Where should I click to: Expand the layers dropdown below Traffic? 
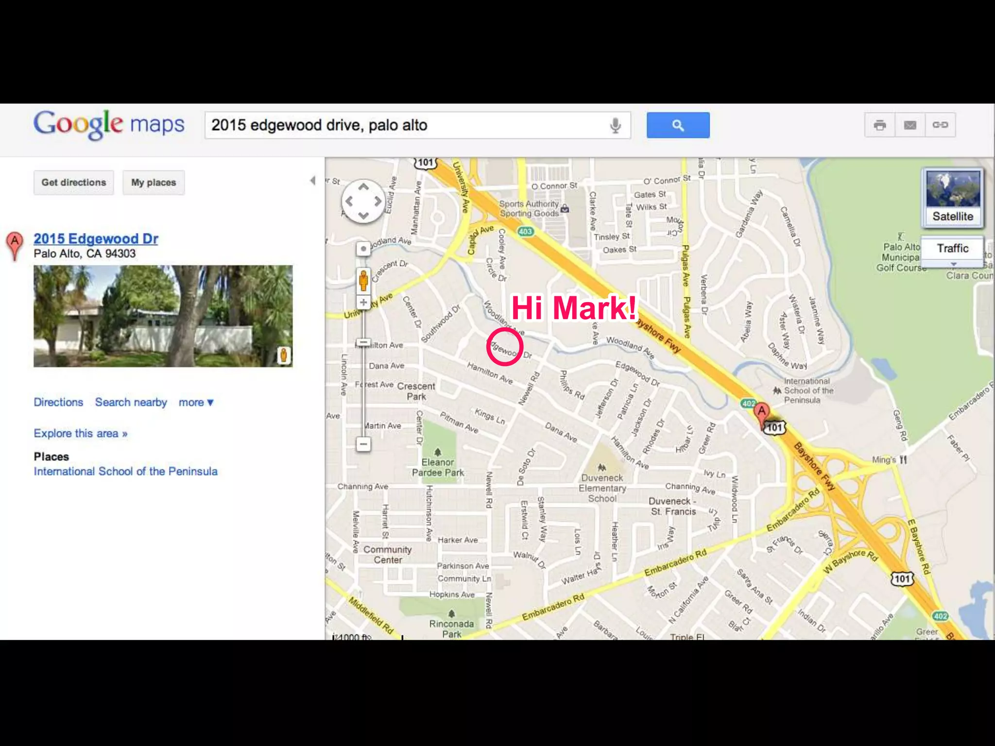(953, 264)
